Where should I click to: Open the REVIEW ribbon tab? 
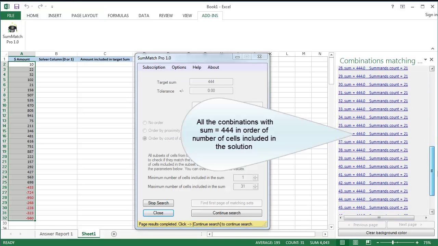(x=166, y=15)
